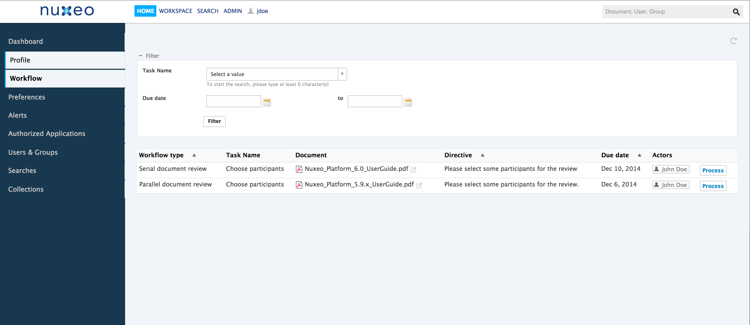Image resolution: width=750 pixels, height=325 pixels.
Task: Focus the 'Document, User, Group' search field
Action: click(667, 12)
